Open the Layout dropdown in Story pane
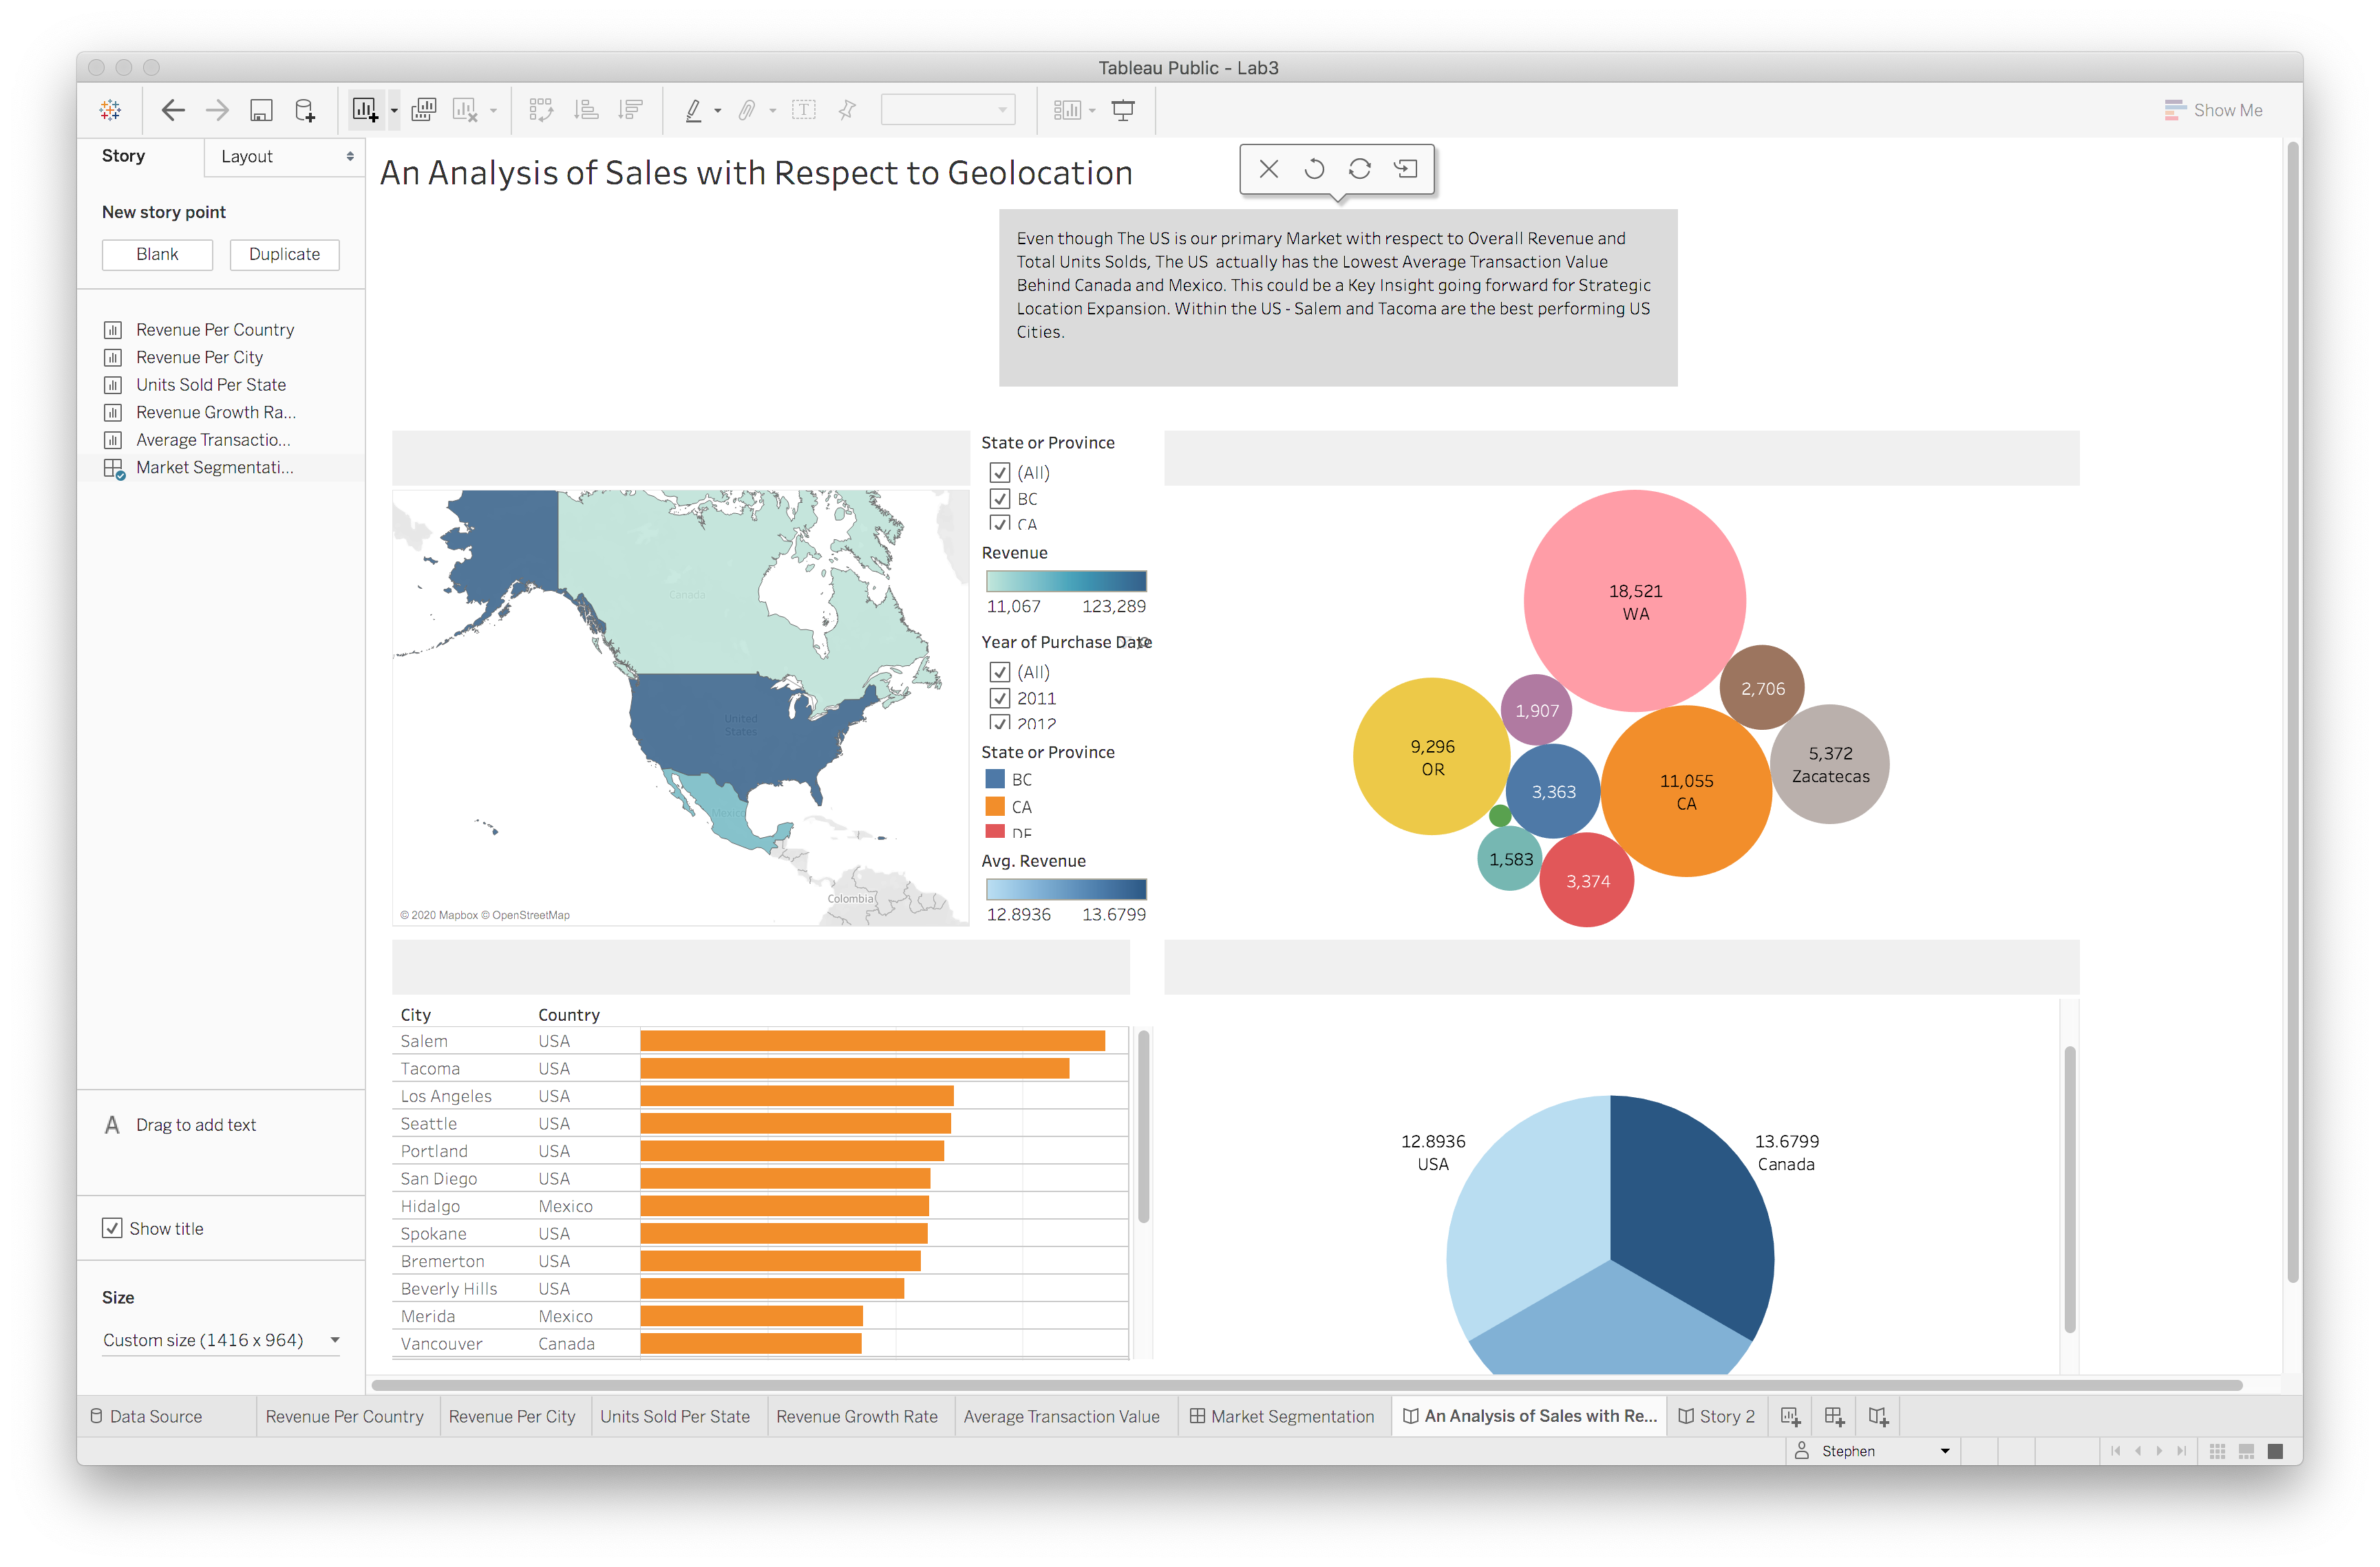The image size is (2380, 1567). click(x=285, y=157)
